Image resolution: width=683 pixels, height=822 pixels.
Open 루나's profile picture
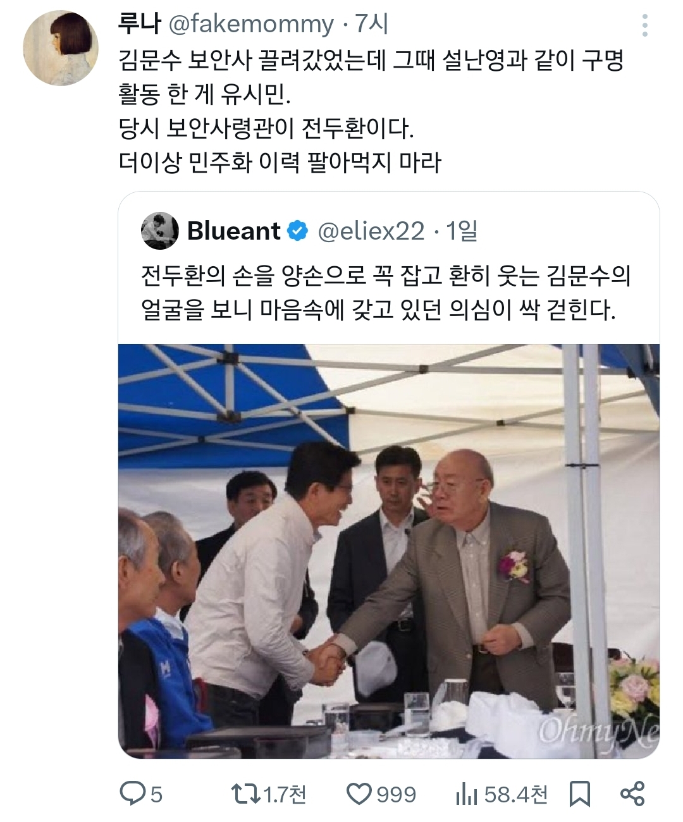[60, 47]
